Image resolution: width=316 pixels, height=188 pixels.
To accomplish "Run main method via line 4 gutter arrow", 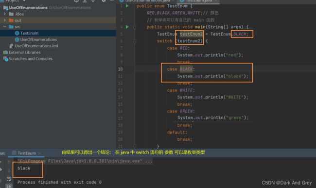I will 127,27.
